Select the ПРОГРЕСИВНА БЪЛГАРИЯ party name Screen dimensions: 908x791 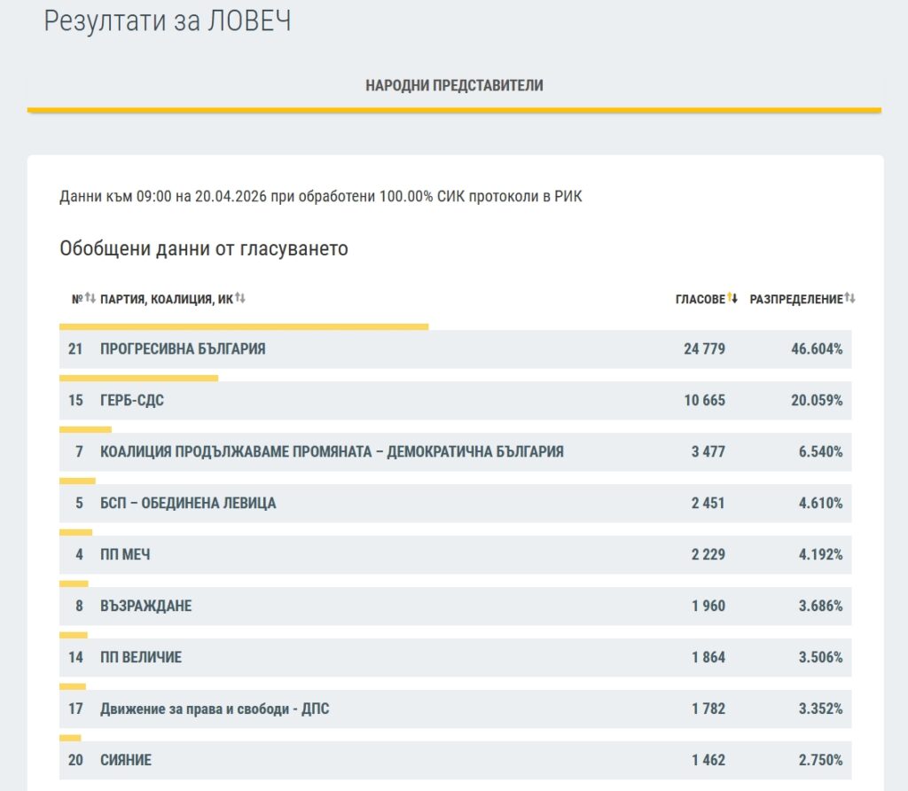coord(183,349)
